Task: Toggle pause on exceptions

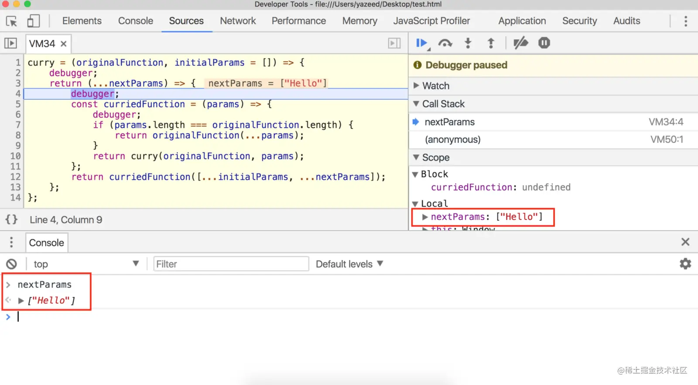Action: coord(544,43)
